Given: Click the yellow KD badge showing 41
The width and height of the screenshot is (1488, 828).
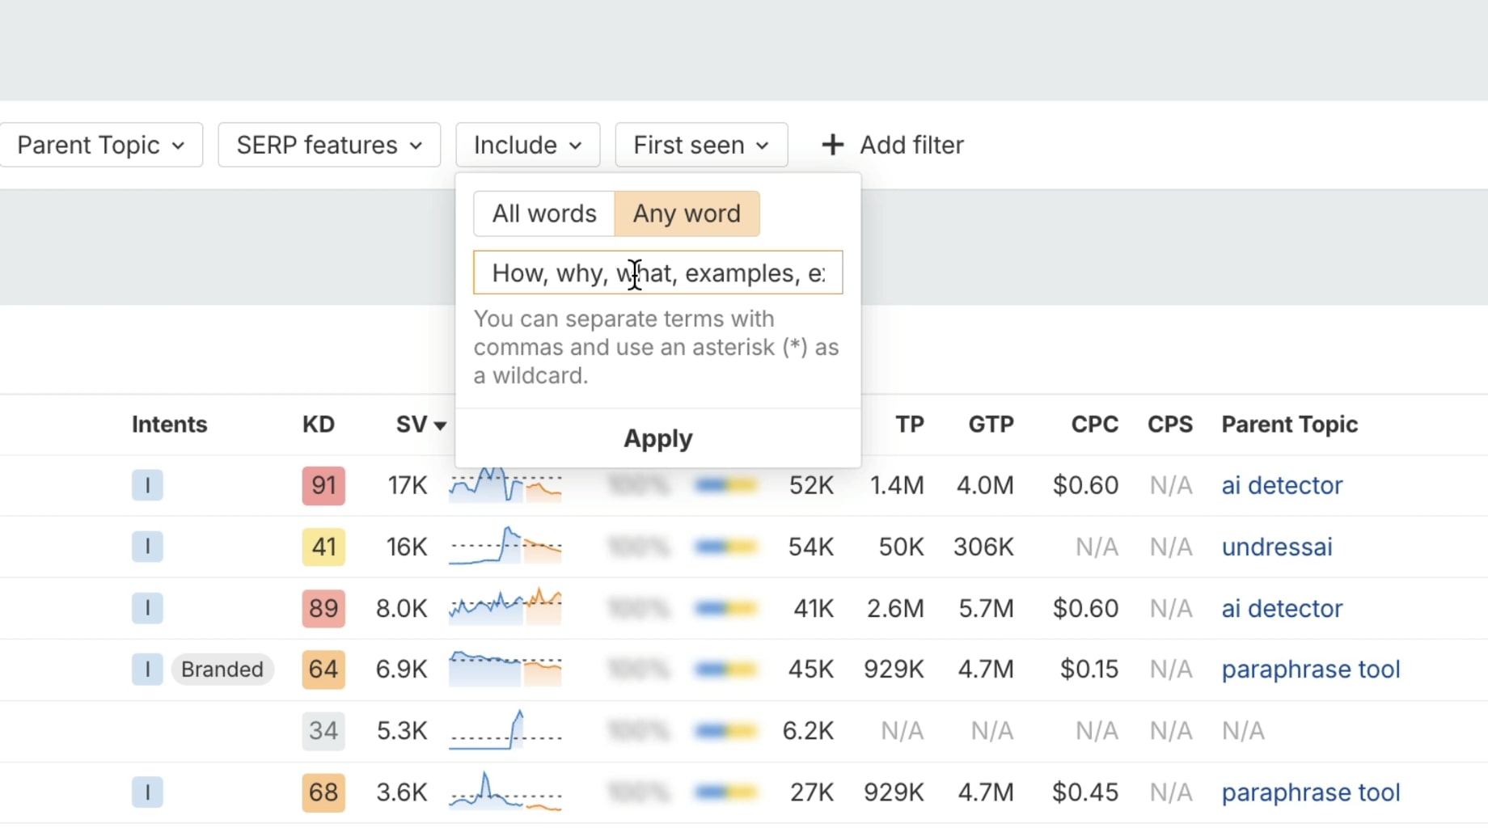Looking at the screenshot, I should [x=323, y=547].
